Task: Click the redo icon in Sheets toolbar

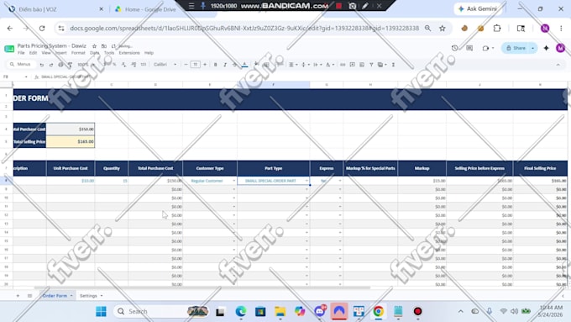Action: pyautogui.click(x=51, y=65)
